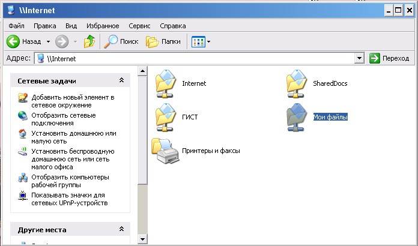Screen dimensions: 418x246
Task: Click Добавить новый элемент в сетевое окружение
Action: [72, 101]
